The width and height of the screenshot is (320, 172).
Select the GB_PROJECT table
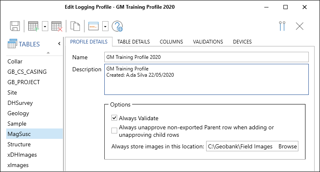pos(34,82)
